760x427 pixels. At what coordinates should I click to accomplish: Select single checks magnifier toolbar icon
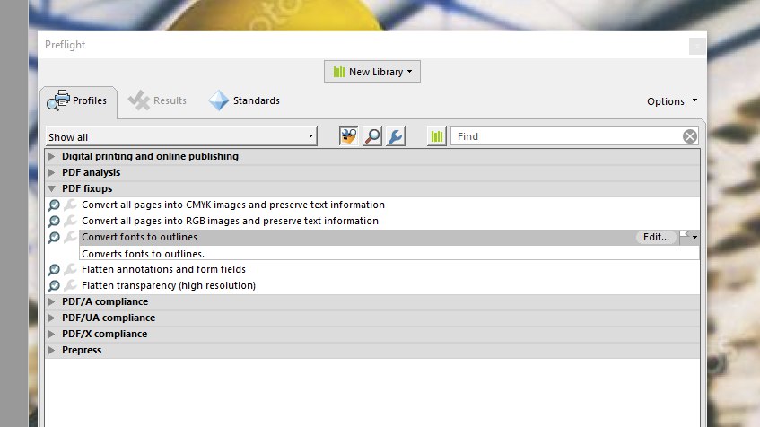click(x=372, y=136)
